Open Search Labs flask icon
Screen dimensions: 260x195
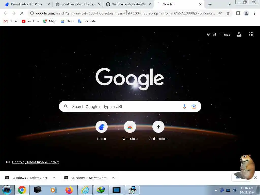pos(239,34)
